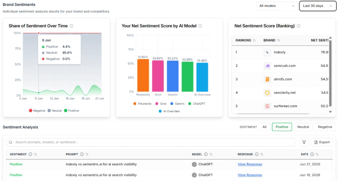Image resolution: width=338 pixels, height=181 pixels.
Task: Toggle Perplexity in the AI model legend
Action: (x=143, y=104)
